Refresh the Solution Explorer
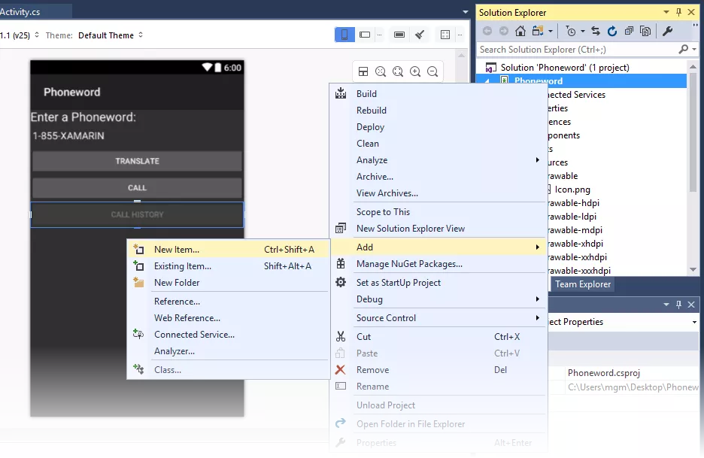The height and width of the screenshot is (458, 704). [x=612, y=31]
